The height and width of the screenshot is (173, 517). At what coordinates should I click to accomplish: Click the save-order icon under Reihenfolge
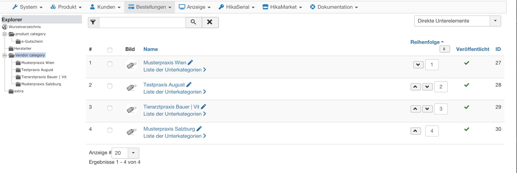pyautogui.click(x=444, y=49)
